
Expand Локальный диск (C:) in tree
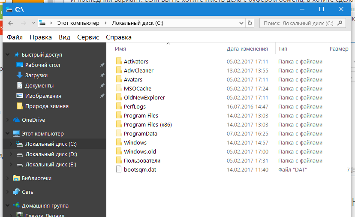(x=11, y=144)
